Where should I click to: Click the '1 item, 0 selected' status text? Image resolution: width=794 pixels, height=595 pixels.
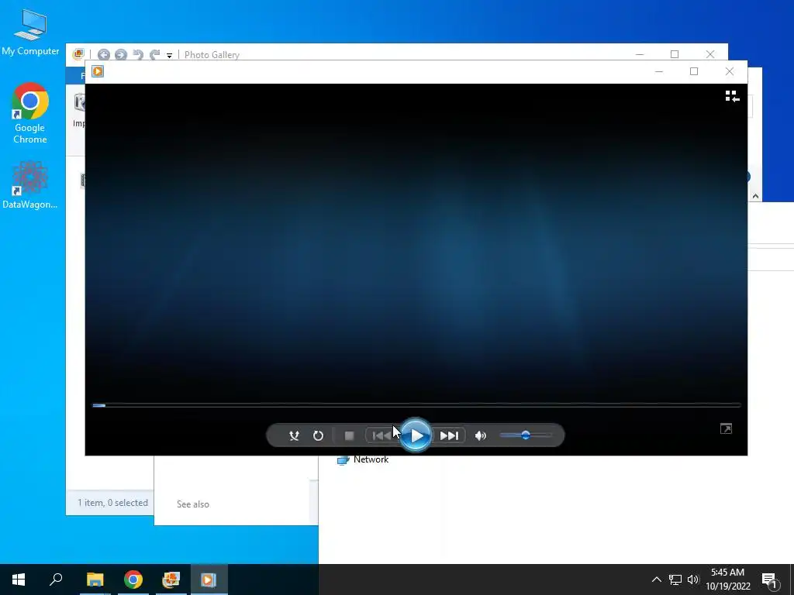point(112,502)
